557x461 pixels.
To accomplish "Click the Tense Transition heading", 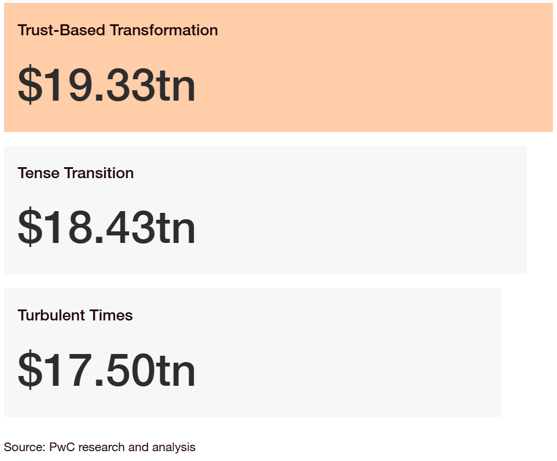I will [x=76, y=173].
